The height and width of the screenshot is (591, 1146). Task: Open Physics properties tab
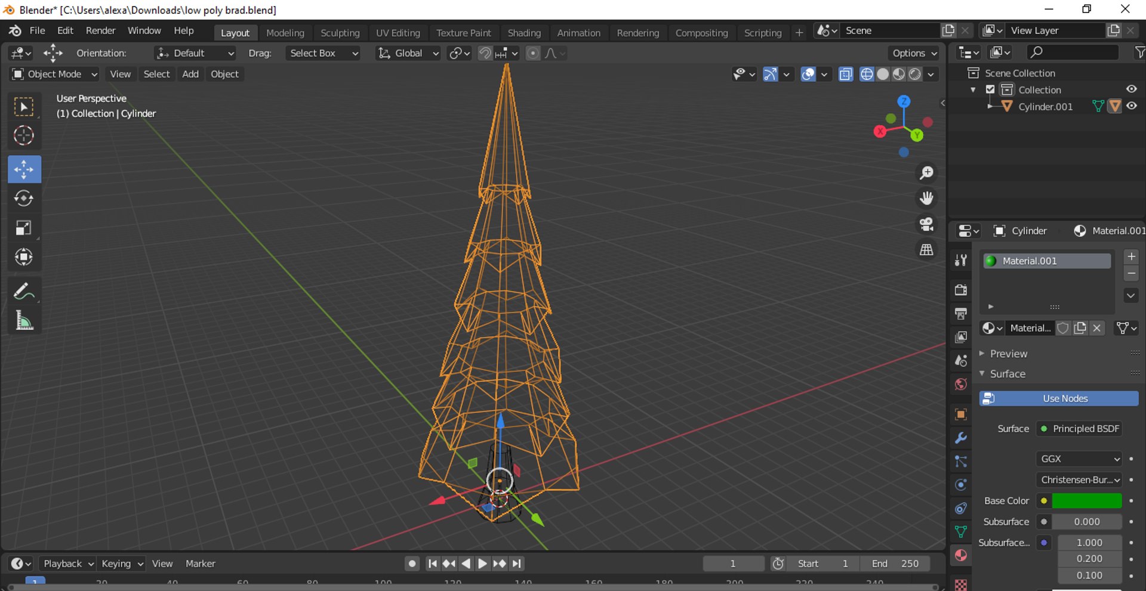(960, 485)
